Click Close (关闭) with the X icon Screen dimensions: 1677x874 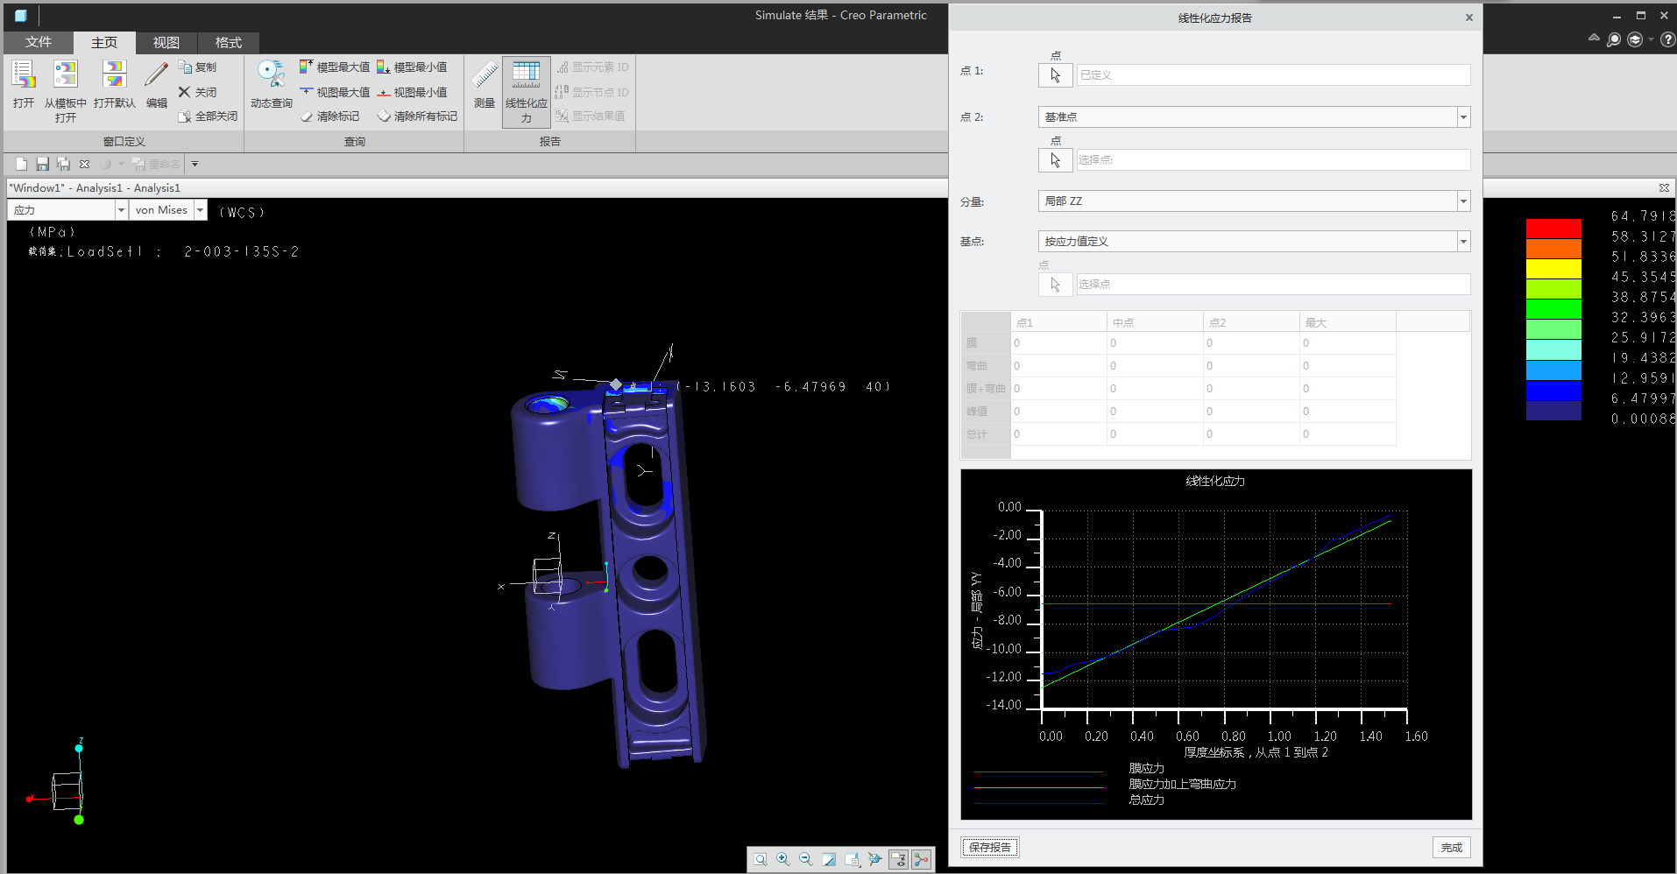coord(197,92)
